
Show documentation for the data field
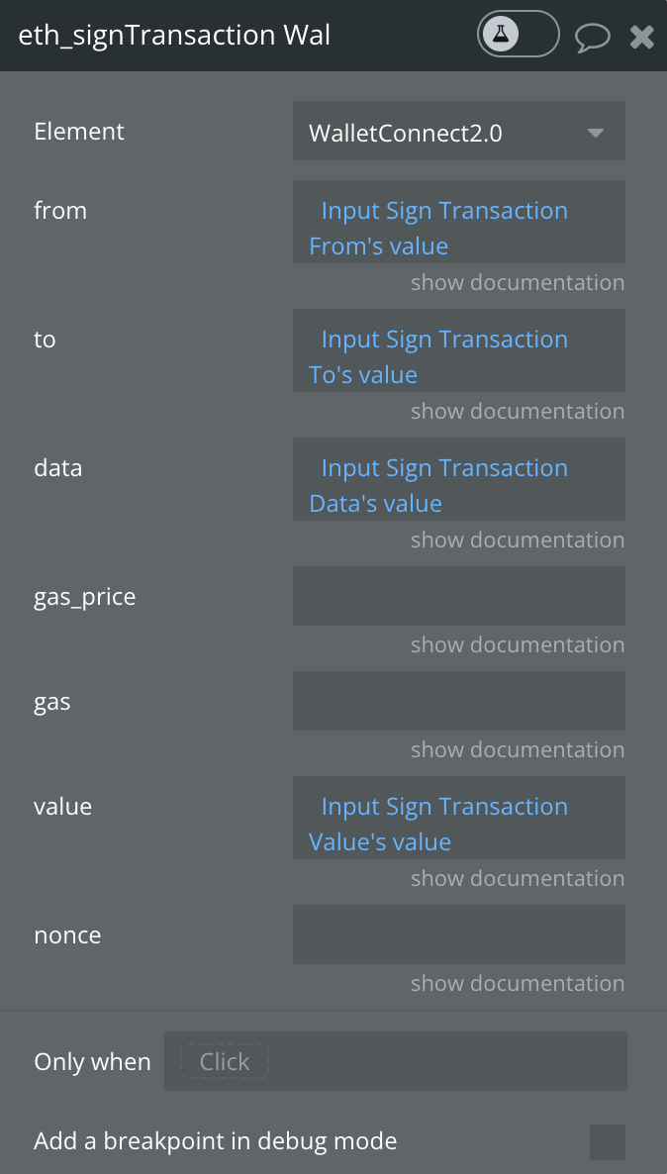point(518,539)
